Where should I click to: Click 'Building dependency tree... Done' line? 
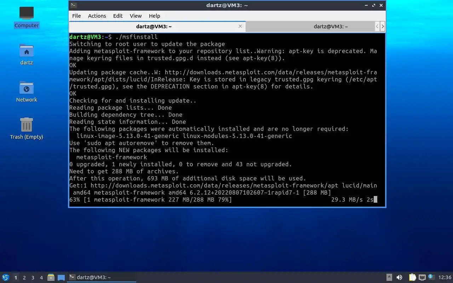126,115
